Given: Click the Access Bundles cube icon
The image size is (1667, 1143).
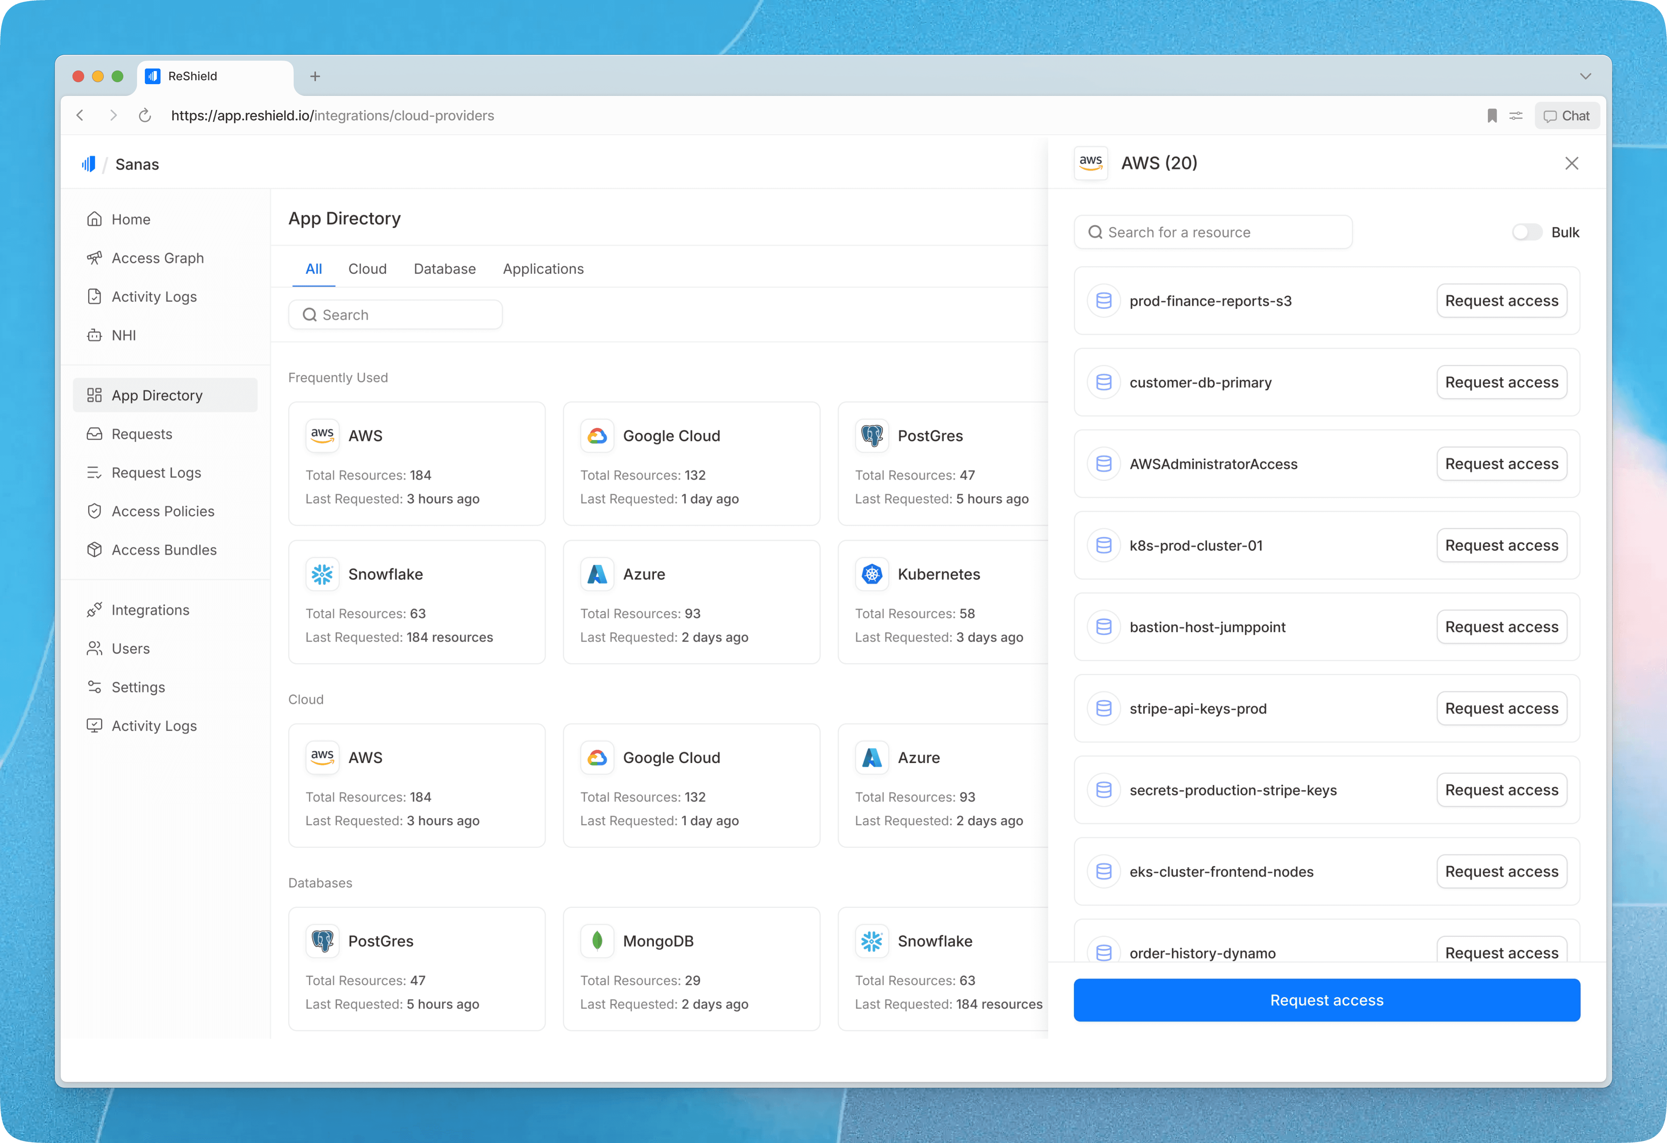Looking at the screenshot, I should 94,550.
